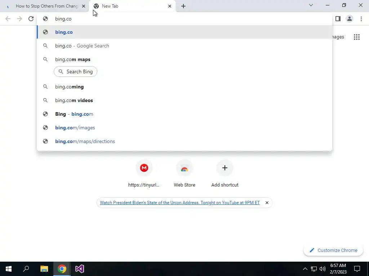Close the New Tab tab
369x276 pixels.
click(x=170, y=6)
